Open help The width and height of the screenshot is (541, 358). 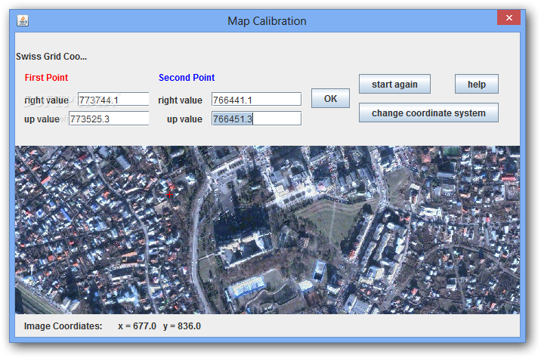(476, 84)
